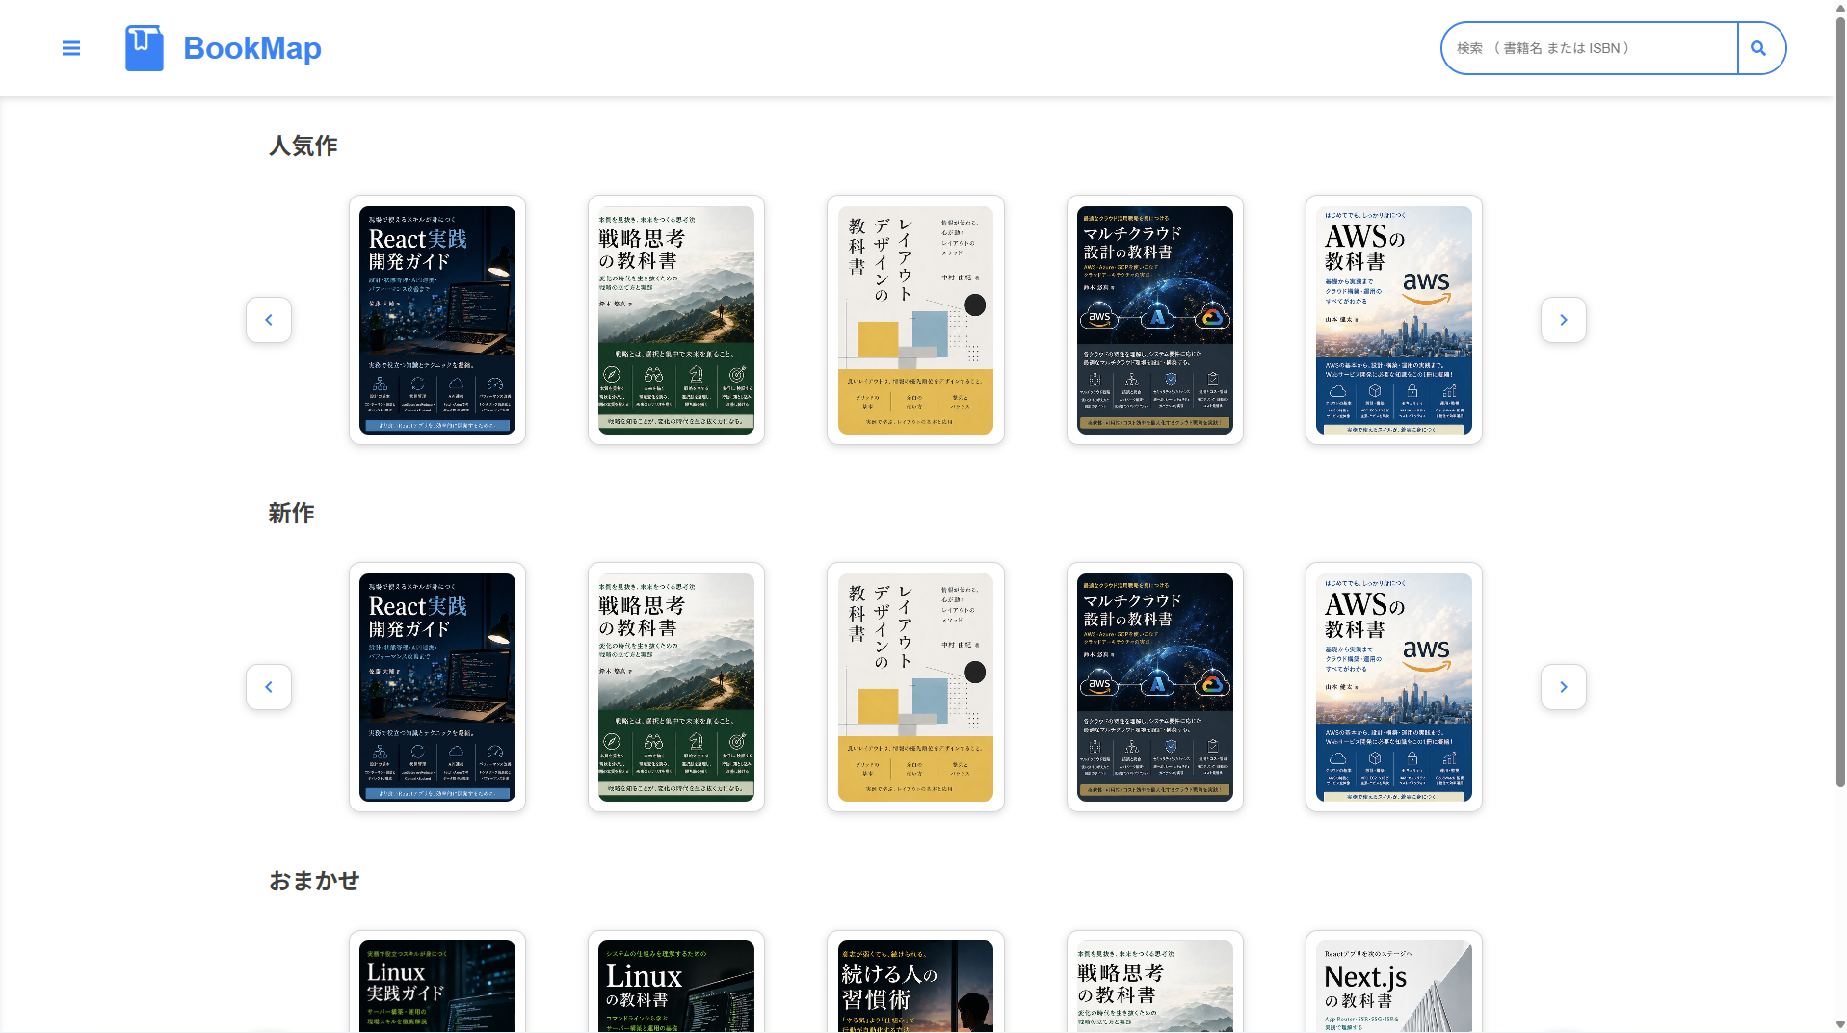Open Linux実践ガイド book in おまかせ
1847x1033 pixels.
coord(437,982)
